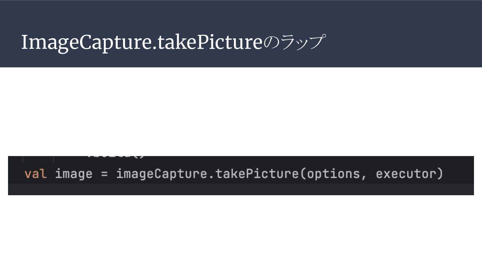482x271 pixels.
Task: Click the val keyword in the code
Action: (35, 174)
